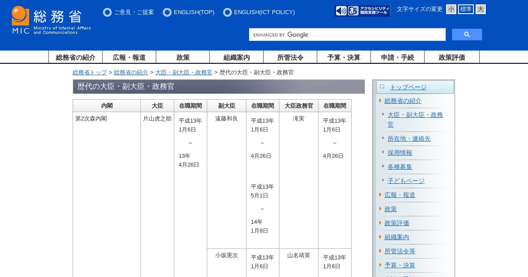Click the 大臣政務官 column header
528x277 pixels.
coord(299,106)
